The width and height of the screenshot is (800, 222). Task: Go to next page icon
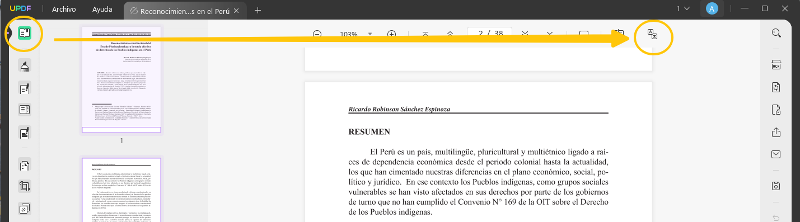tap(525, 34)
